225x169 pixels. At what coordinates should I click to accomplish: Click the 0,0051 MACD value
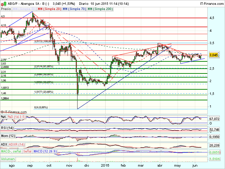coord(214,152)
